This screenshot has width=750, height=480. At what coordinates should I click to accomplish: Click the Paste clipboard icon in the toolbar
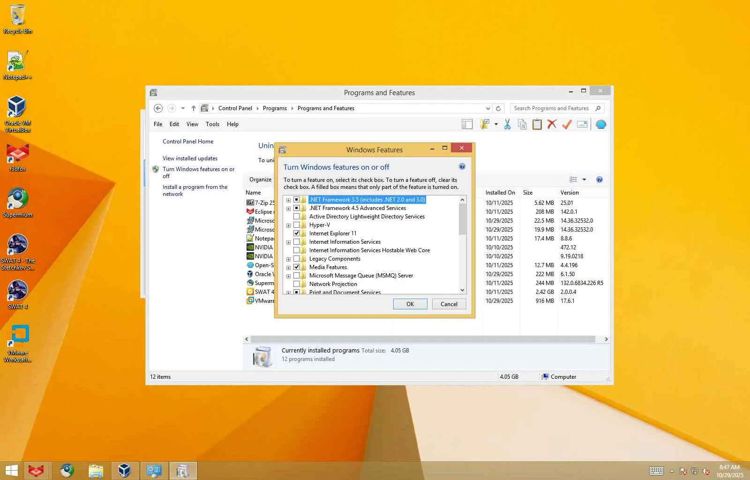click(537, 124)
